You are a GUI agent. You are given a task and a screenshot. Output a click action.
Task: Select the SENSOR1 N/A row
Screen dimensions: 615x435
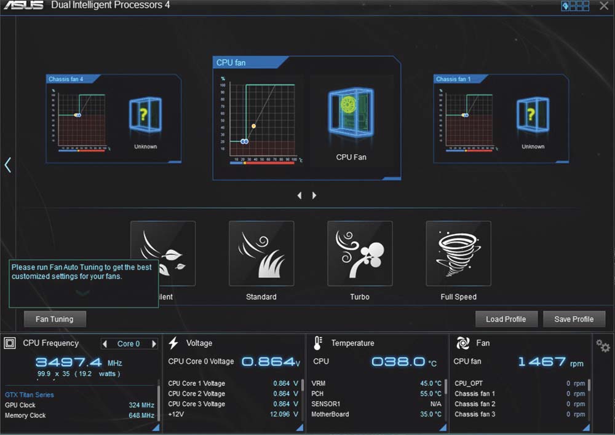click(x=376, y=404)
